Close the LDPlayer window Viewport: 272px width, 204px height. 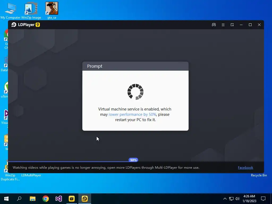259,25
